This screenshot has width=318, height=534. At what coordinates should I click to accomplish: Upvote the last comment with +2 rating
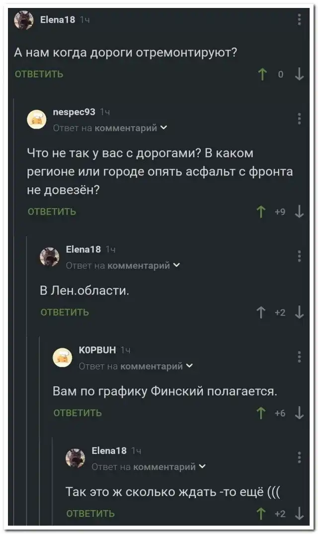pos(262,514)
